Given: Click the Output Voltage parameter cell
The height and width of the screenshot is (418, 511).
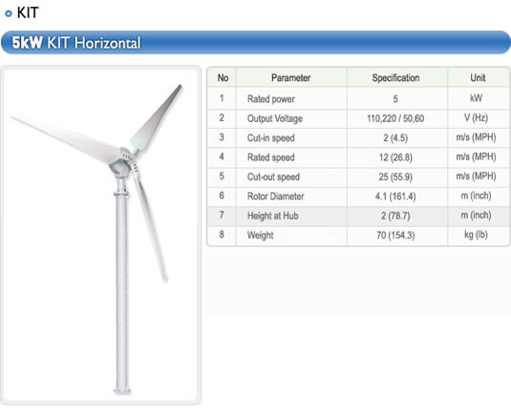Looking at the screenshot, I should tap(291, 118).
